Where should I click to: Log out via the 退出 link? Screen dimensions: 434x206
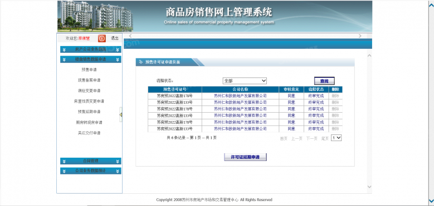pyautogui.click(x=115, y=38)
